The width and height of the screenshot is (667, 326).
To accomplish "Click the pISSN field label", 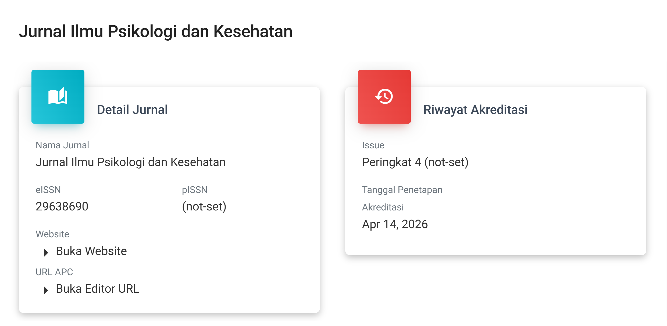I will point(195,190).
